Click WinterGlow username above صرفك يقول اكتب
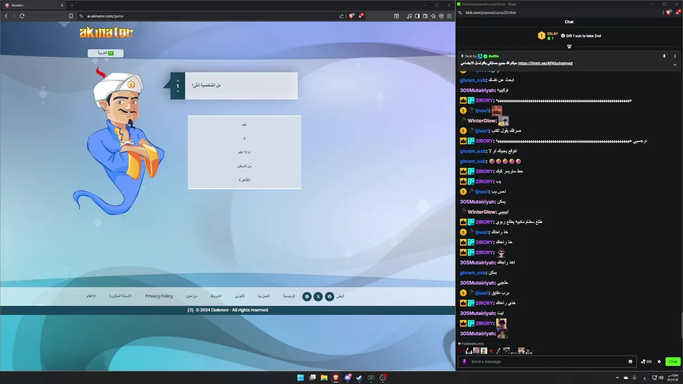This screenshot has height=384, width=683. click(x=482, y=121)
